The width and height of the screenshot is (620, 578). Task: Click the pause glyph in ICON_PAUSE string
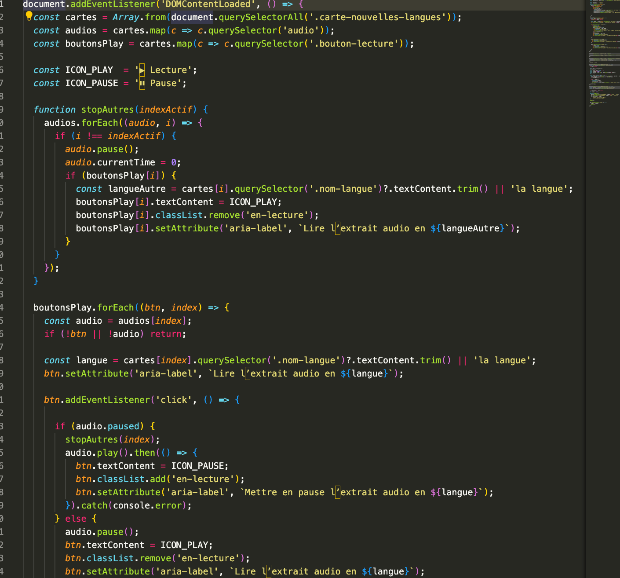tap(142, 83)
